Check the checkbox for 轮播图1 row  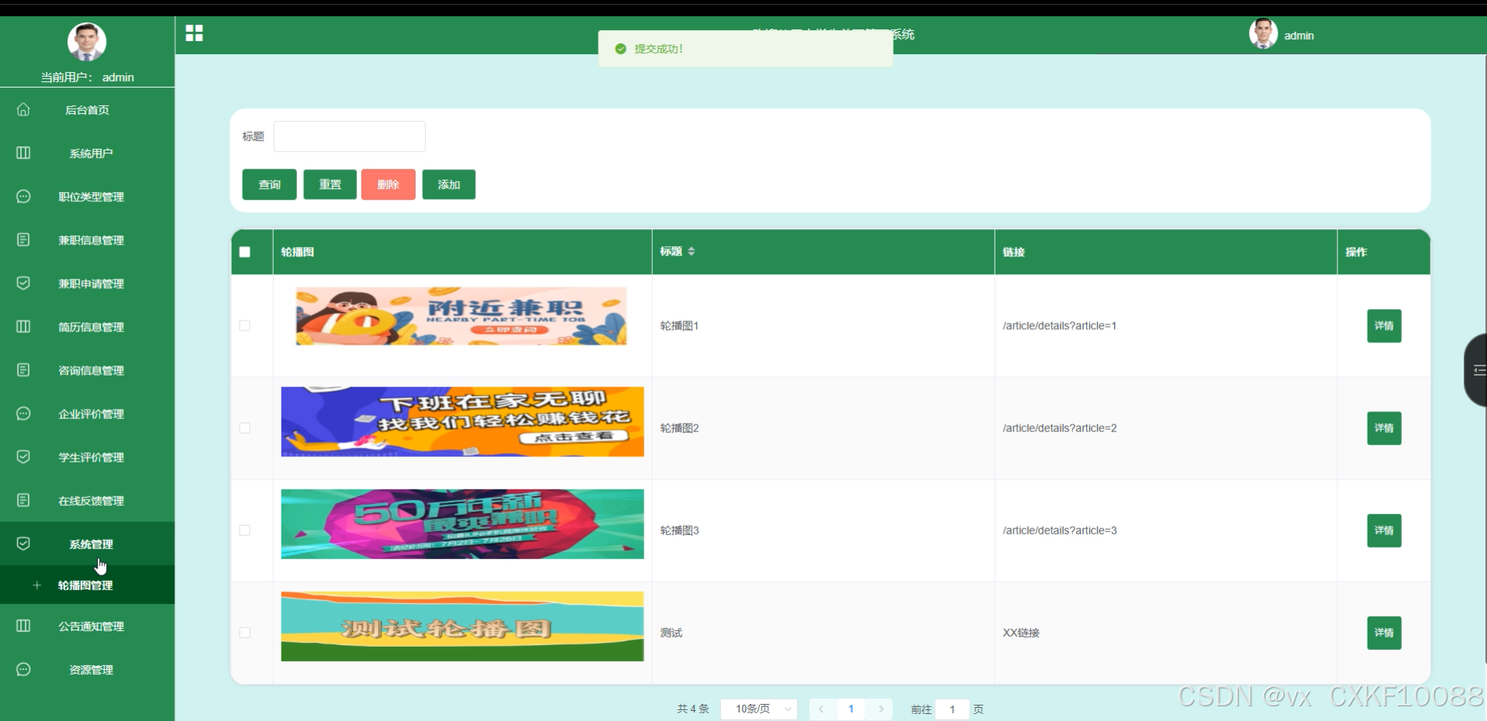pos(245,326)
